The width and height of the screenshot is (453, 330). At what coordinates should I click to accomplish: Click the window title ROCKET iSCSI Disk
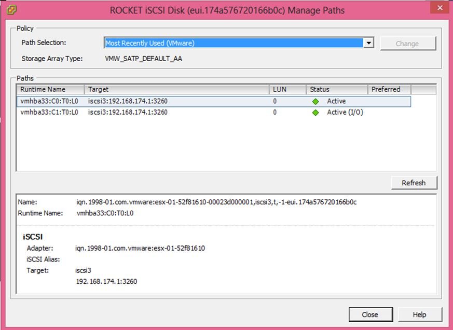(x=227, y=10)
